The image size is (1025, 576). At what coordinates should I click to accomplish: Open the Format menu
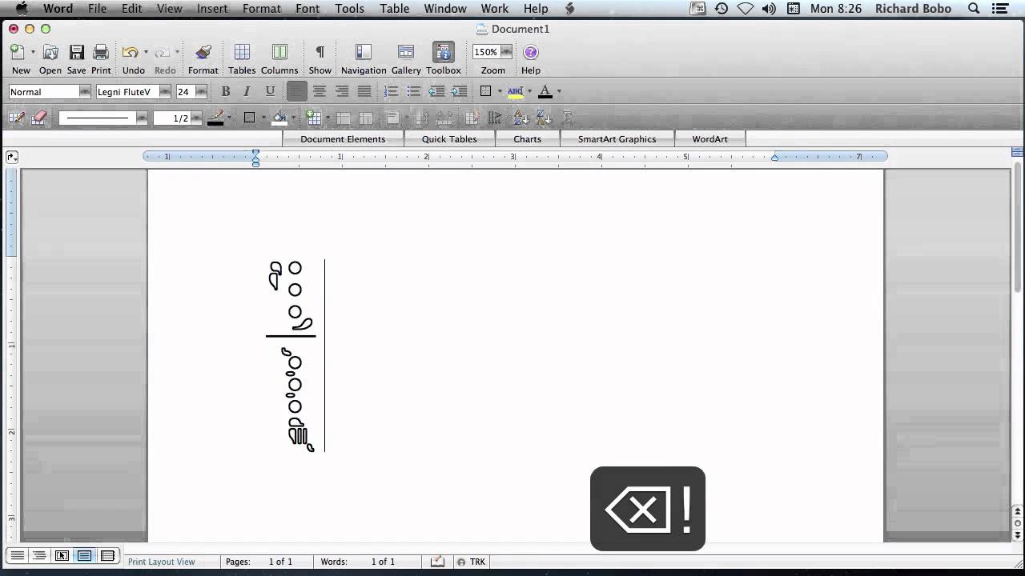[x=262, y=9]
